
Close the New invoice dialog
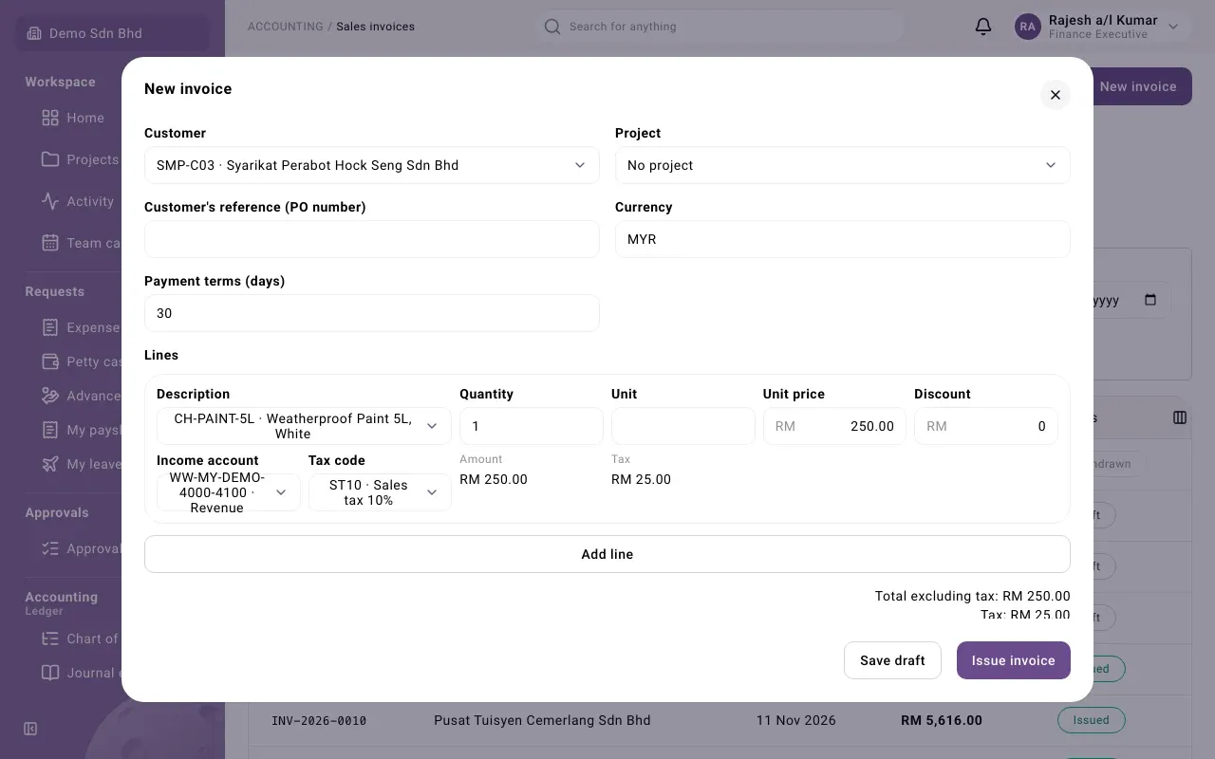pos(1056,95)
